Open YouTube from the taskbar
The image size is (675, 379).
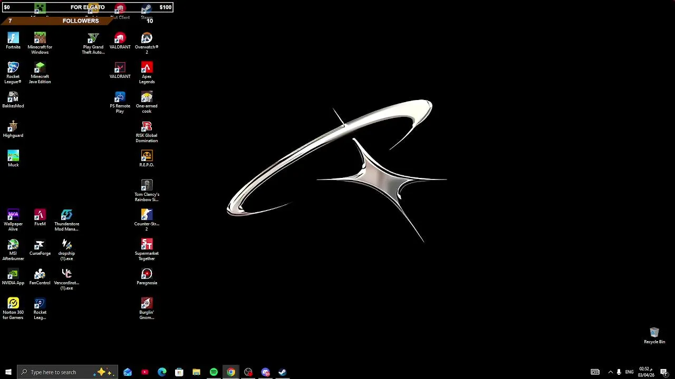click(144, 372)
